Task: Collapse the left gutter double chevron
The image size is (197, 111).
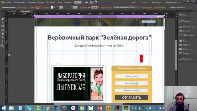Action: [32, 16]
